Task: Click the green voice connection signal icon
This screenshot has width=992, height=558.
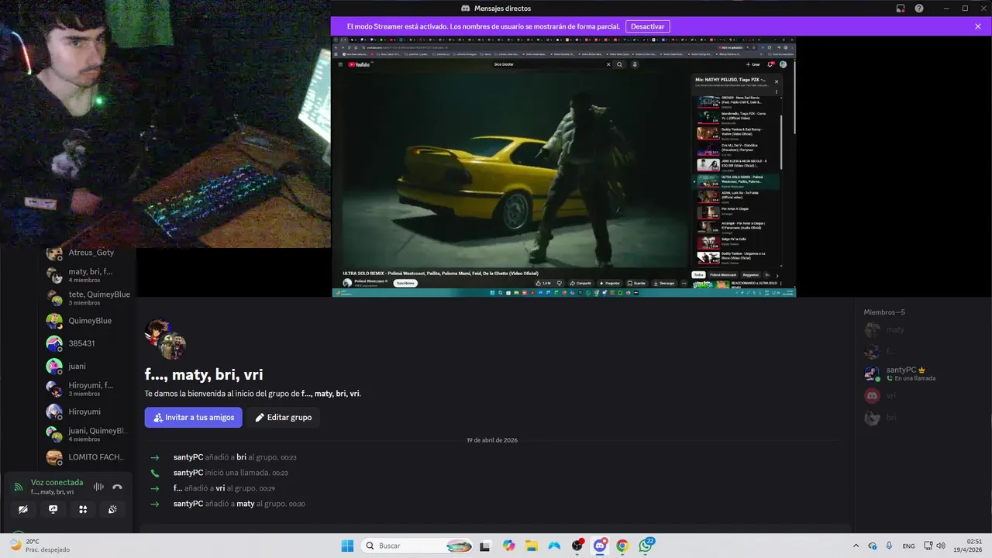Action: (19, 487)
